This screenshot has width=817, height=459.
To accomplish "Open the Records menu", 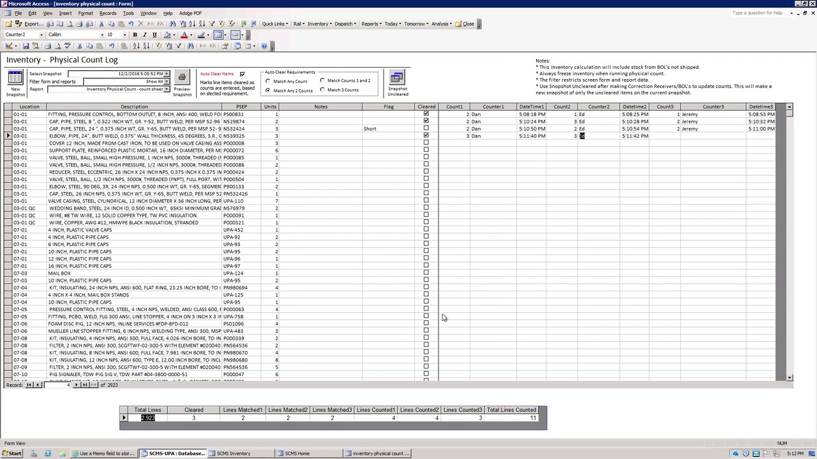I will click(108, 13).
